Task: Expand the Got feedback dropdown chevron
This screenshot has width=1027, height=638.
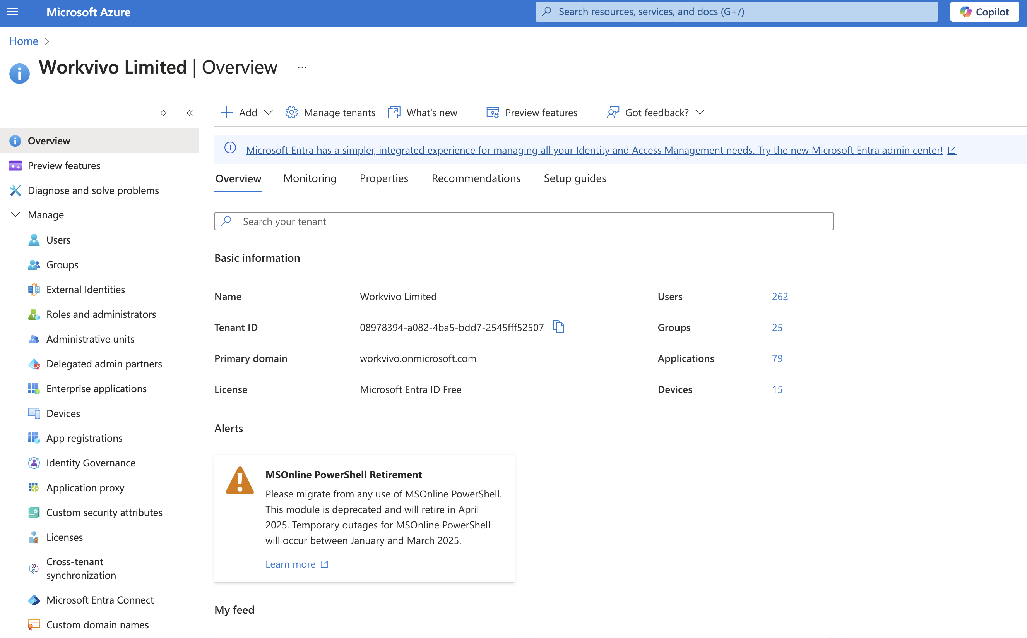Action: tap(700, 112)
